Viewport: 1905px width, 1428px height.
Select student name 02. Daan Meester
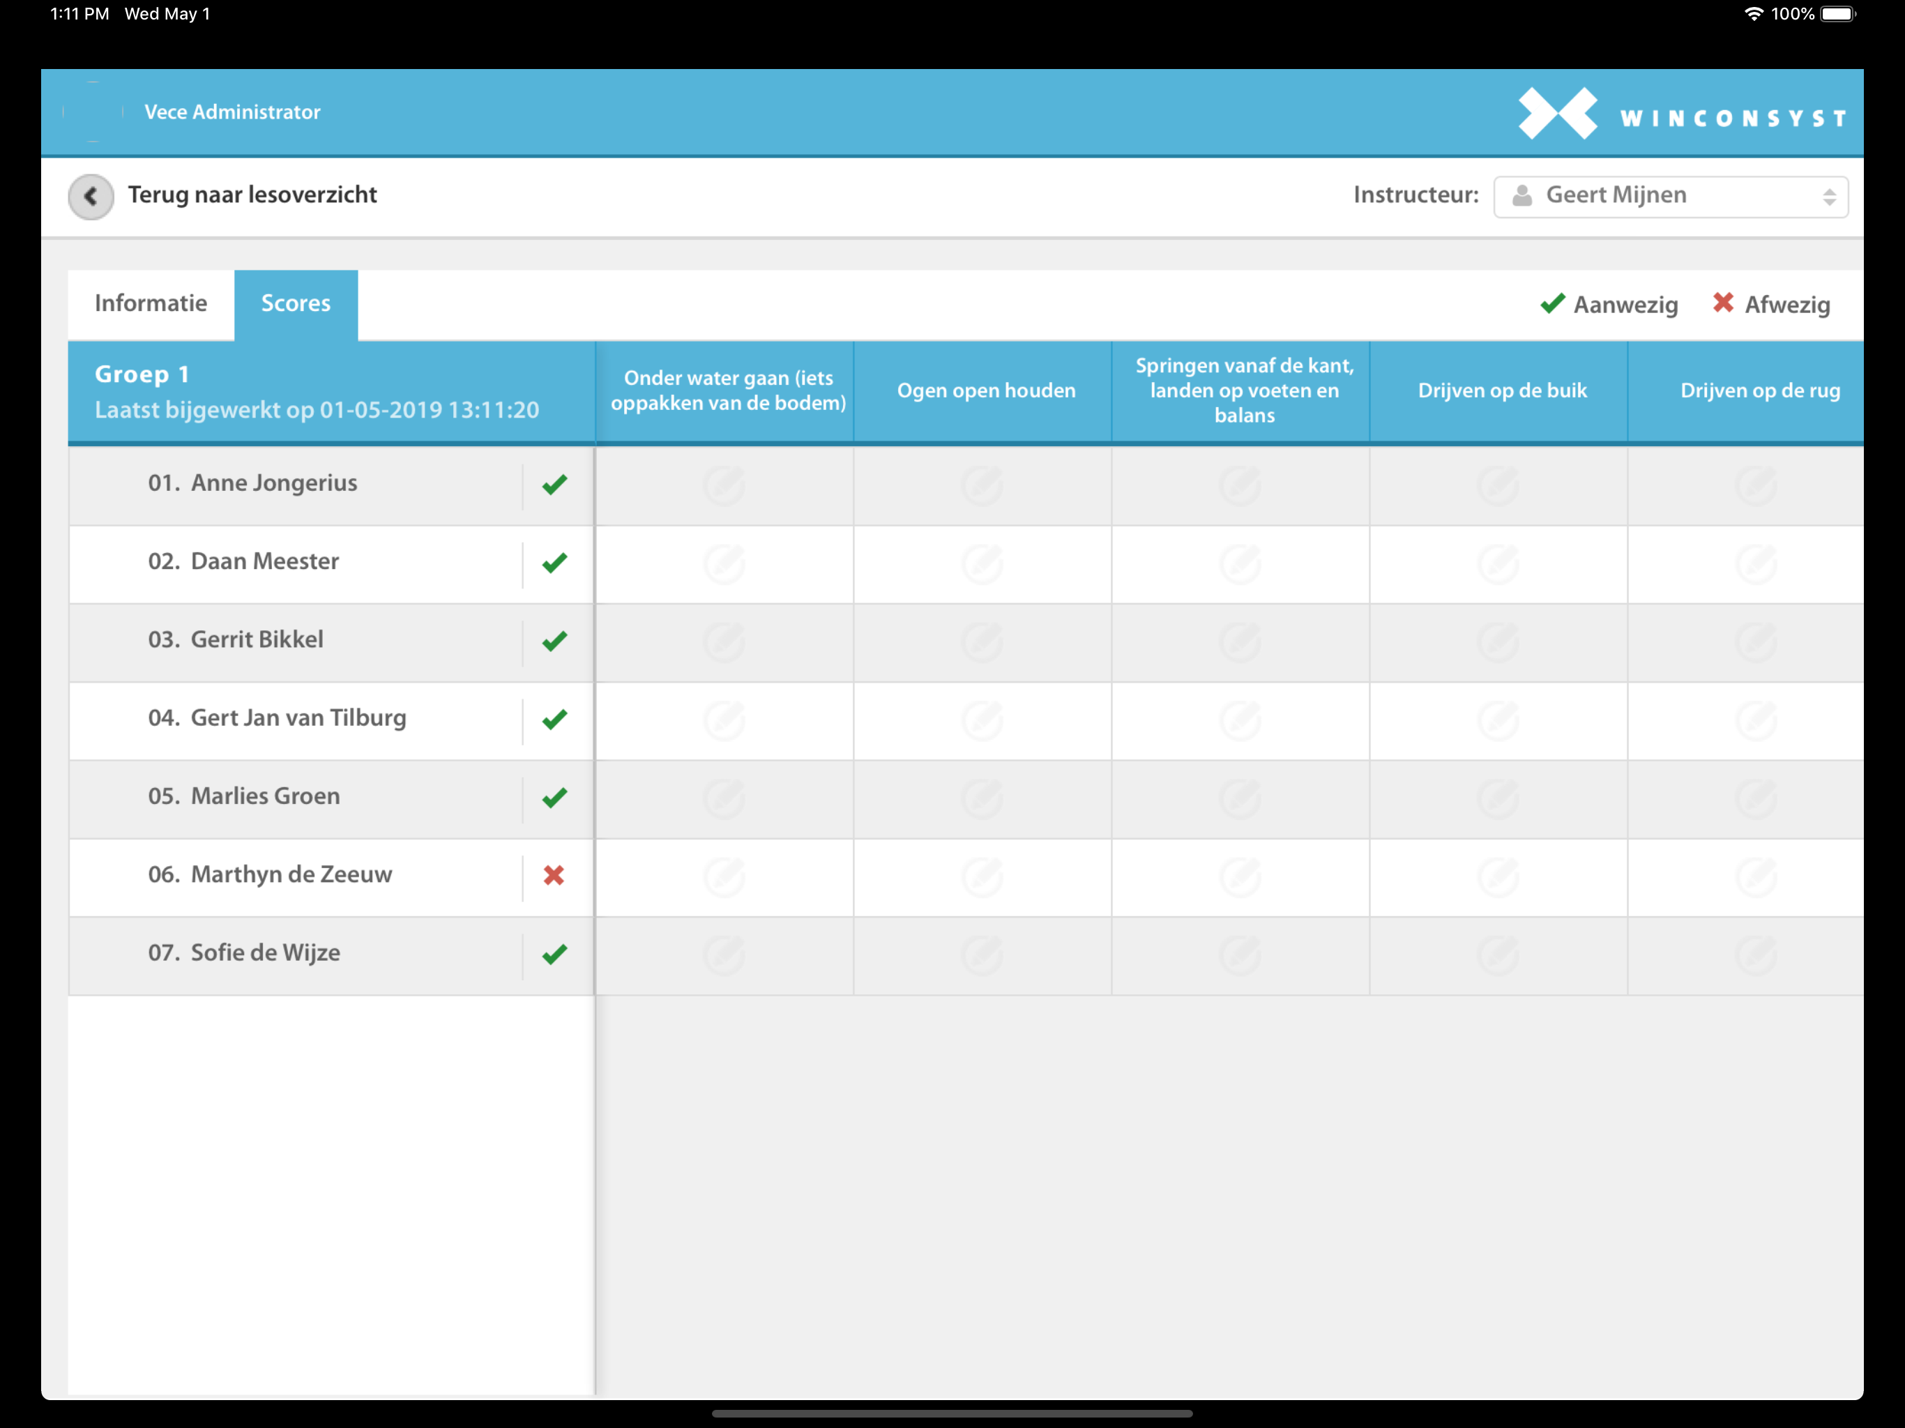coord(243,561)
